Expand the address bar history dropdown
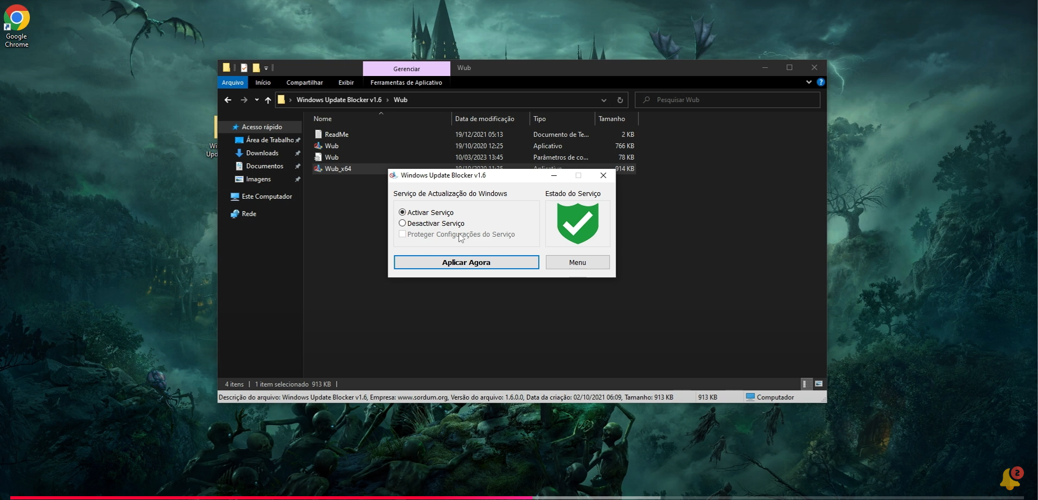Image resolution: width=1038 pixels, height=500 pixels. pyautogui.click(x=603, y=100)
